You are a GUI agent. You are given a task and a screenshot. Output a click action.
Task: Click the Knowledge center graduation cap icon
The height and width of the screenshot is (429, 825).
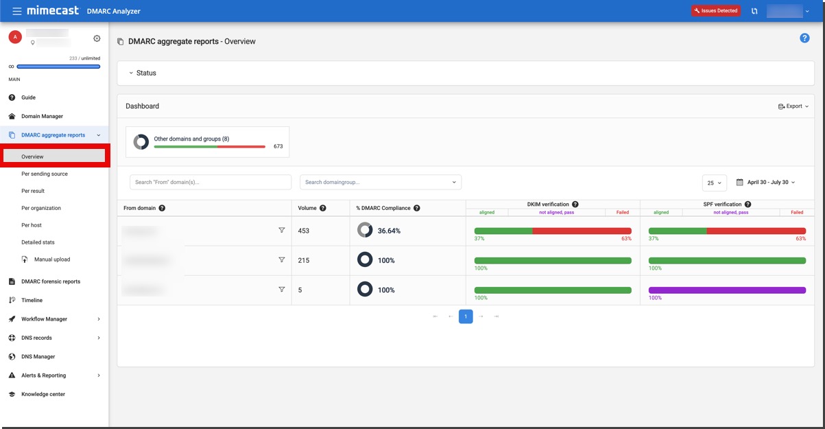(x=12, y=394)
